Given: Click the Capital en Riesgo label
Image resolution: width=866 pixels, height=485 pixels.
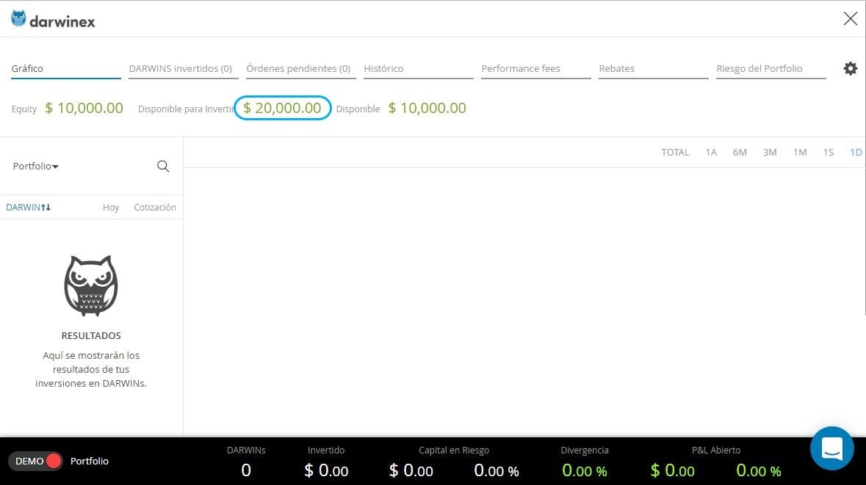Looking at the screenshot, I should coord(454,451).
